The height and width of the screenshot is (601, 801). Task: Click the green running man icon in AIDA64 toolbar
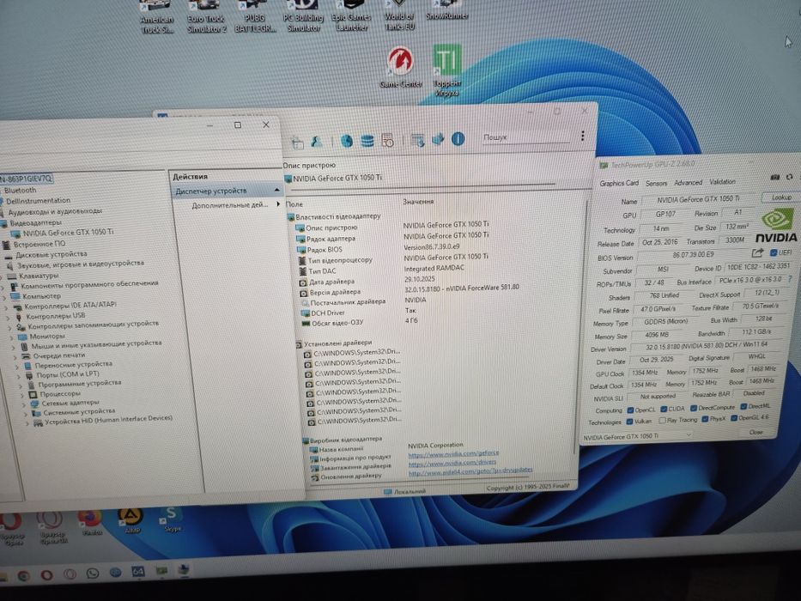coord(317,141)
